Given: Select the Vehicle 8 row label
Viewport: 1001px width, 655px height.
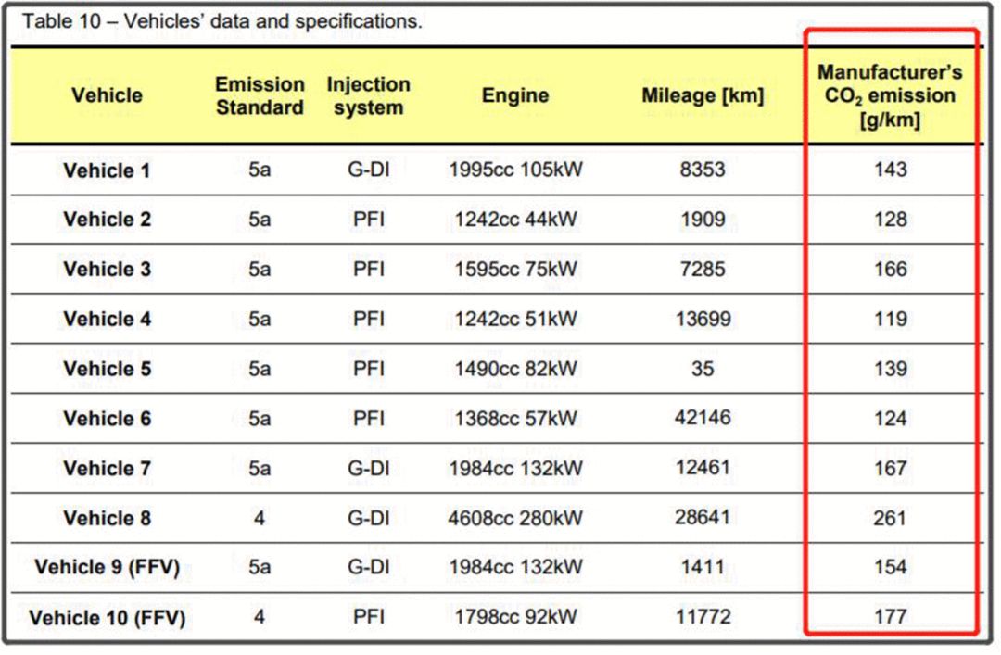Looking at the screenshot, I should [x=107, y=518].
